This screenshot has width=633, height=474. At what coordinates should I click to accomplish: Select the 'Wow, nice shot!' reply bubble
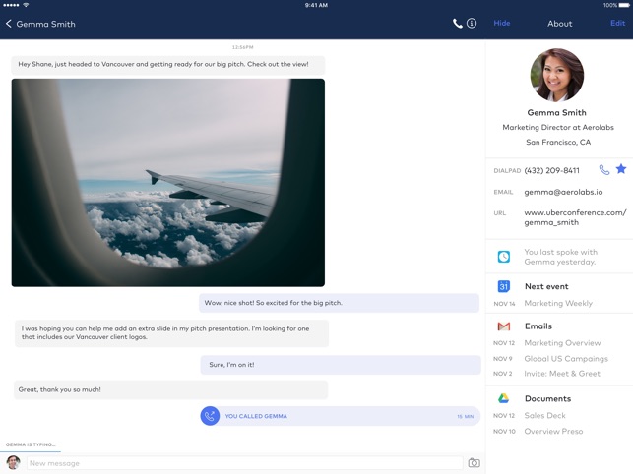339,303
